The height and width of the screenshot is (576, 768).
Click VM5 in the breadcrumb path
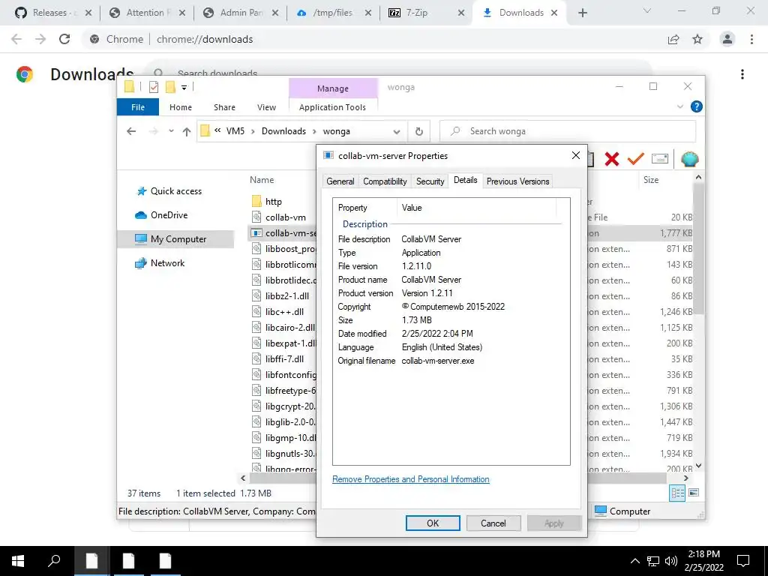(235, 131)
